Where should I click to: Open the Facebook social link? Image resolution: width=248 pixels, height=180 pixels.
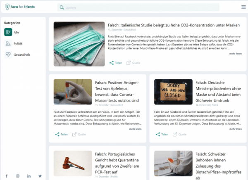coord(7,176)
